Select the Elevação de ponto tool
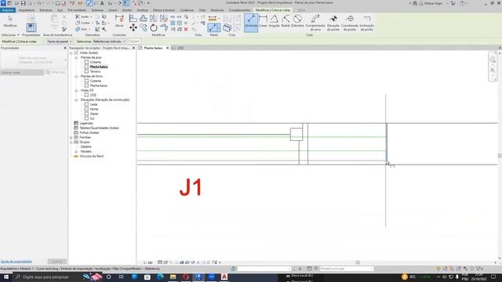 333,23
